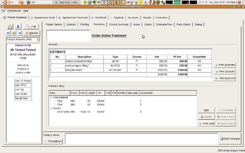Open the Help menu
Screen dimensions: 245x153
pos(26,11)
